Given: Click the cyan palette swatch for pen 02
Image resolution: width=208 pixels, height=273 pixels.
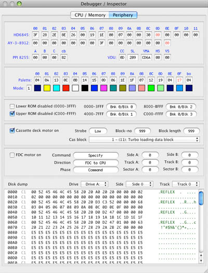Looking at the screenshot, I should [56, 88].
